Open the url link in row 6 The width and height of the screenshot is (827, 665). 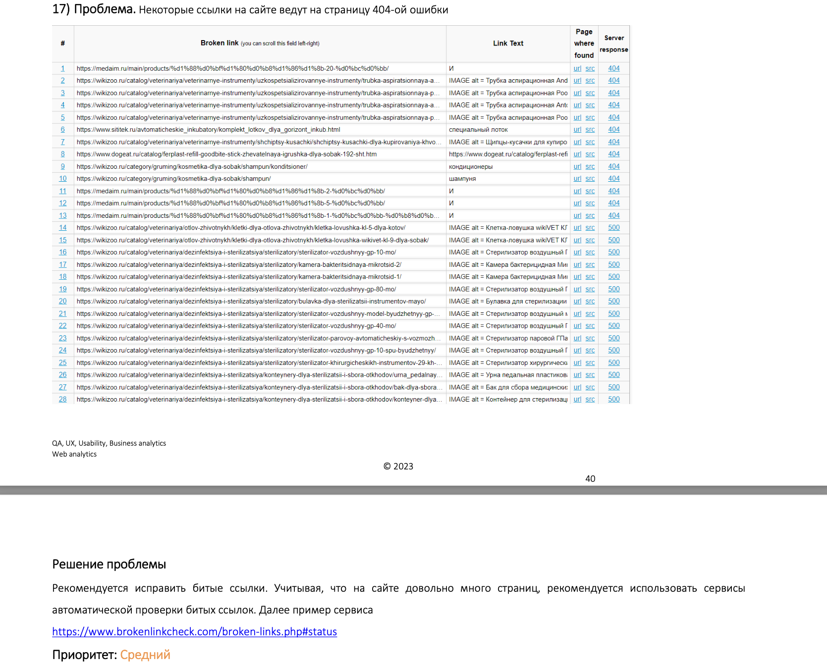click(578, 130)
